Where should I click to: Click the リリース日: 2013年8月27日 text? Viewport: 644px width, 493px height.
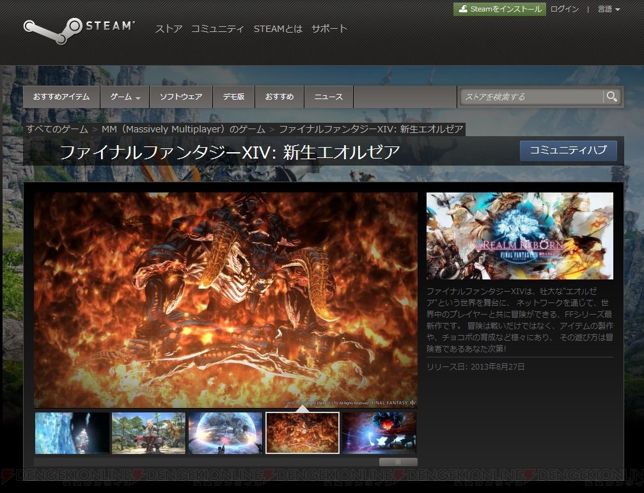click(x=476, y=367)
